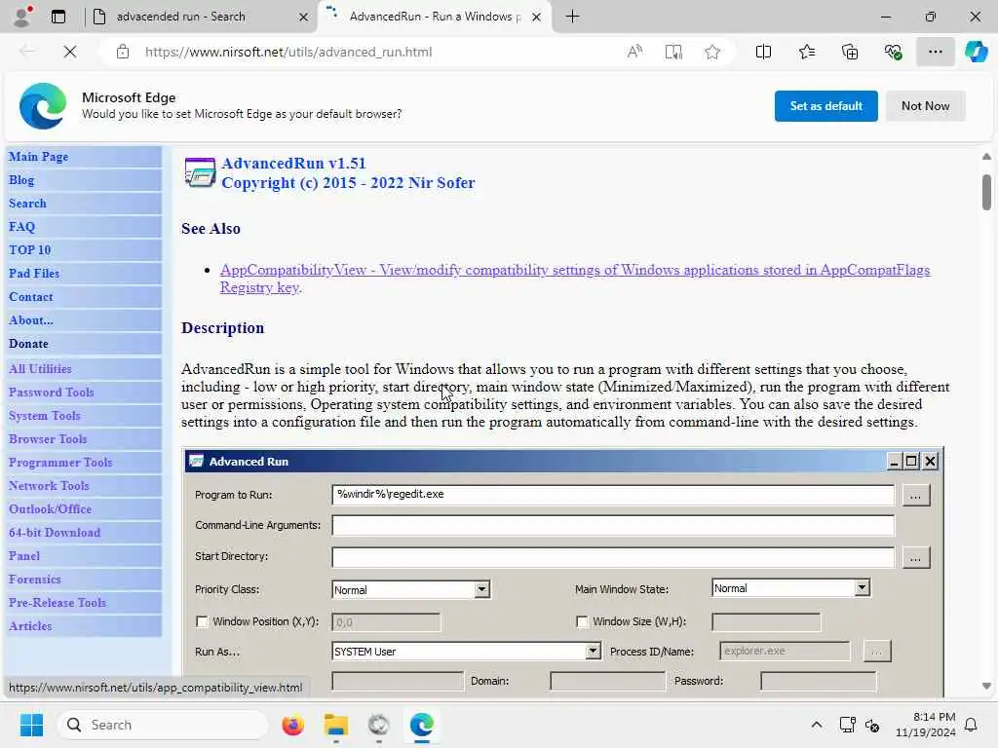Open Programmer Tools sidebar link

[60, 463]
